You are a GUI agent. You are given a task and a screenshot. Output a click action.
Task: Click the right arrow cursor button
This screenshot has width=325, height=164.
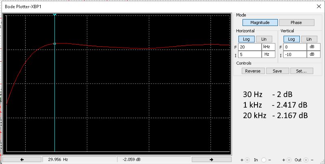tap(210, 160)
